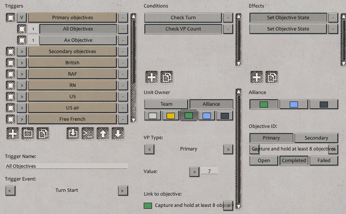This screenshot has height=214, width=346.
Task: Pick green Unit Owner color swatch
Action: coord(189,115)
